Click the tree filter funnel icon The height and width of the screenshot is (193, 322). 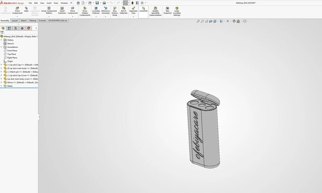[2, 33]
